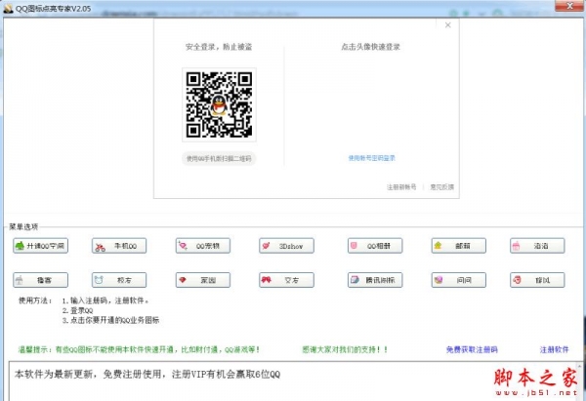Click the 注册新帐号 link
This screenshot has height=401, width=586.
pos(401,187)
